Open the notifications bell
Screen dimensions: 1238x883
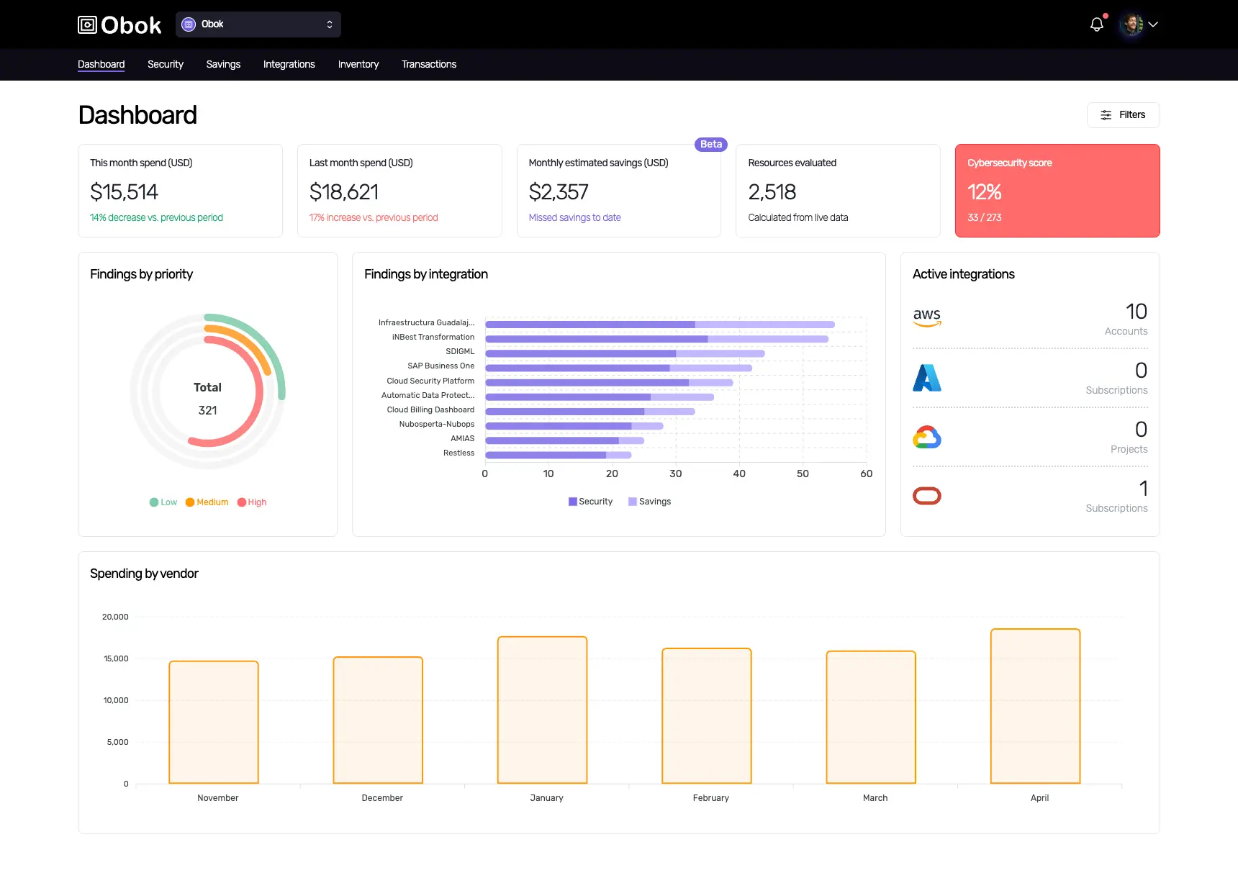coord(1096,24)
